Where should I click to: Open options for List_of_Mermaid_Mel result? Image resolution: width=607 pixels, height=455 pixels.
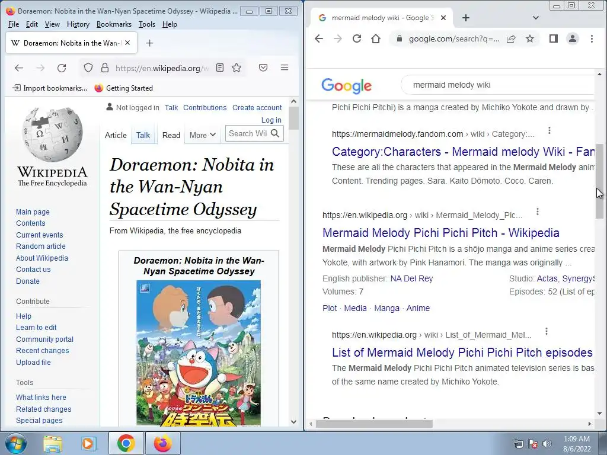point(546,332)
